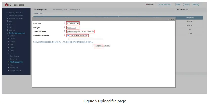
Task: Open the Copy Type dropdown
Action: click(x=73, y=23)
